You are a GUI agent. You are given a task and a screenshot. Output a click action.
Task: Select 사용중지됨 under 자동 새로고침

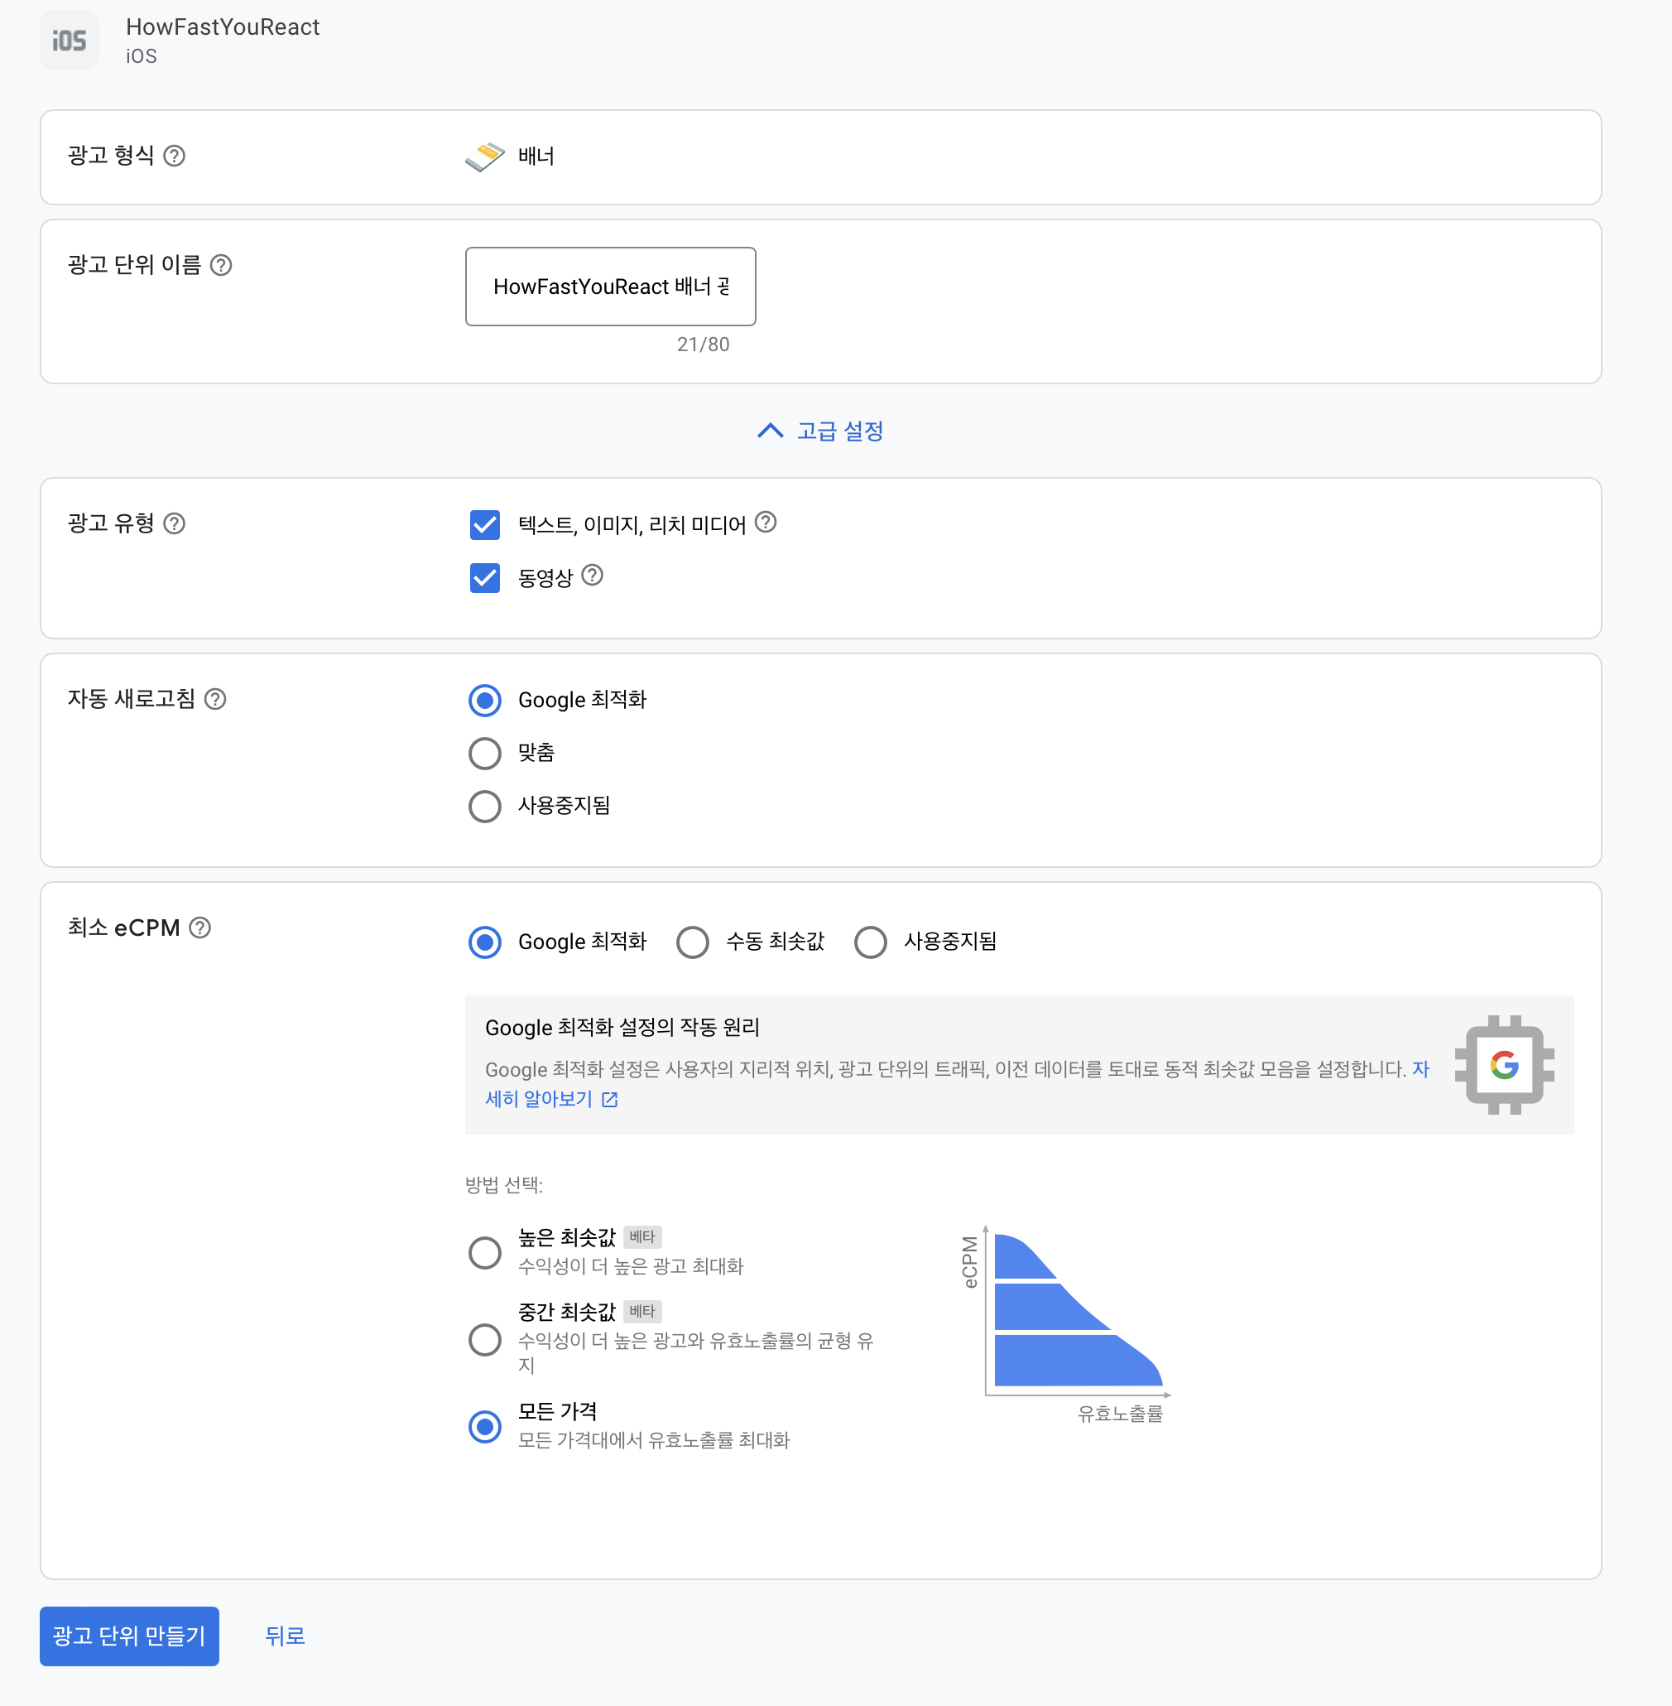point(485,806)
